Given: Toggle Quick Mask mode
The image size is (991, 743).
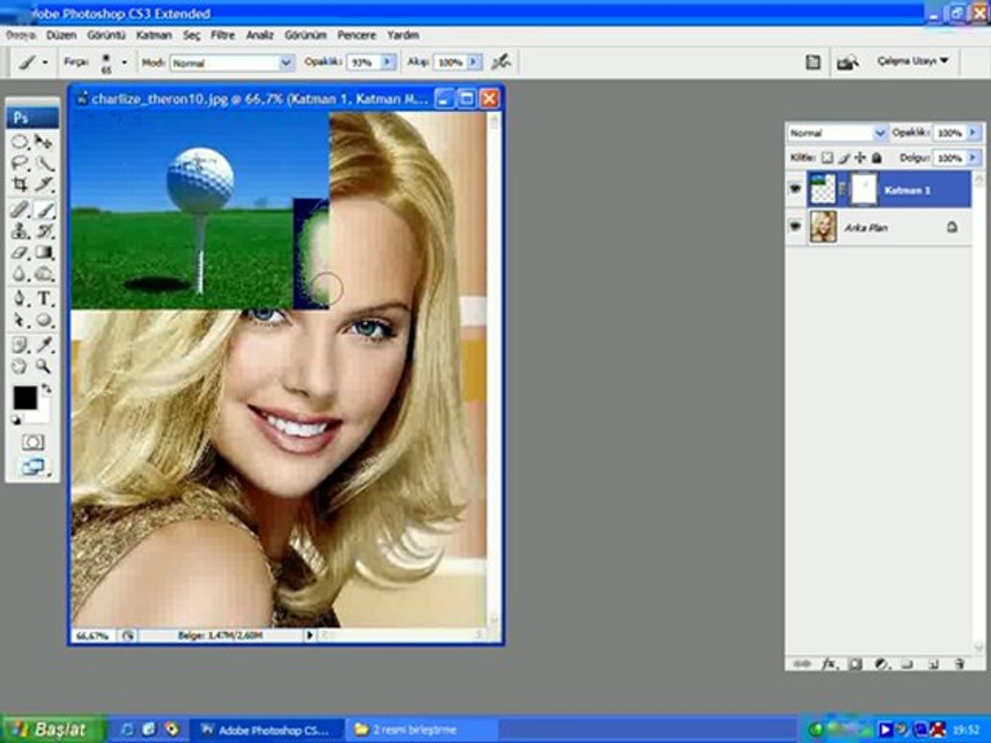Looking at the screenshot, I should click(x=33, y=442).
